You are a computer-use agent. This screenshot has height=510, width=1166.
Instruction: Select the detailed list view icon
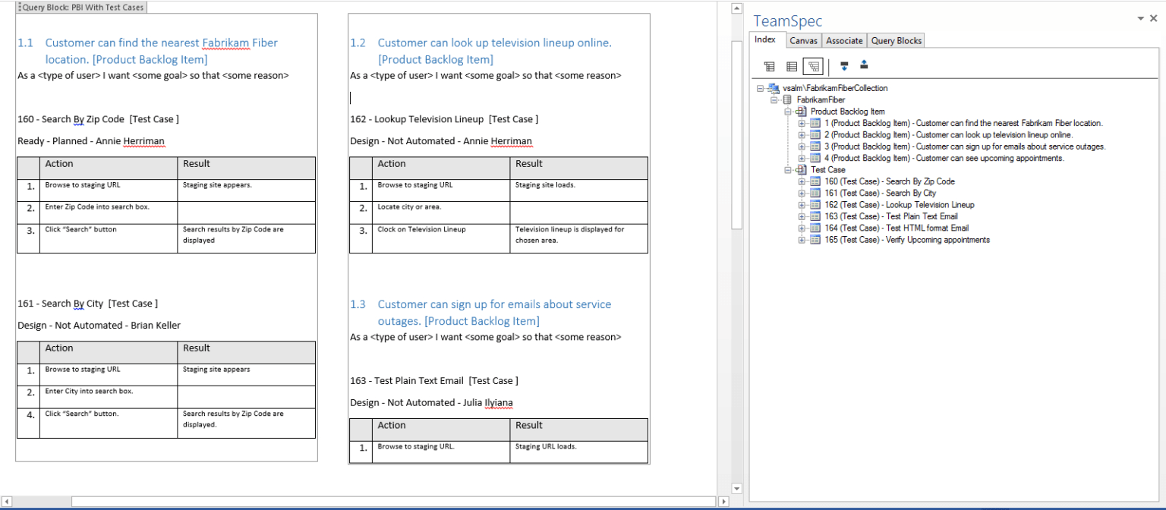point(792,66)
